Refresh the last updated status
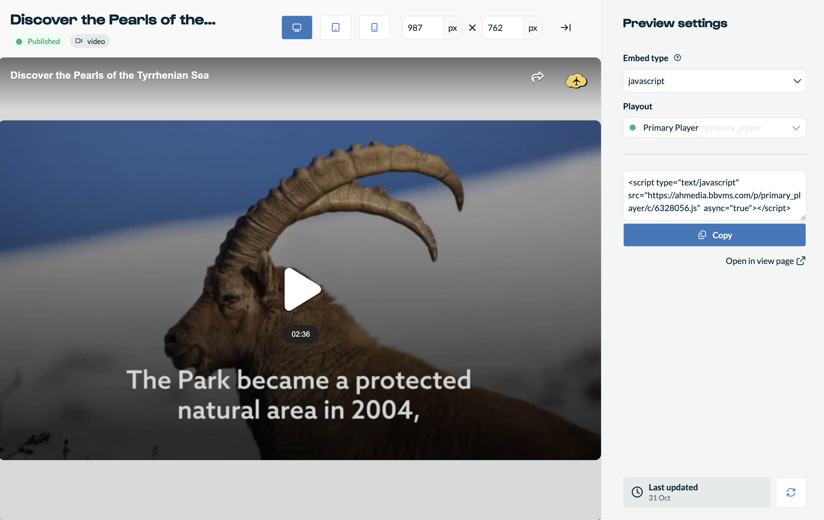This screenshot has height=520, width=824. [x=790, y=492]
